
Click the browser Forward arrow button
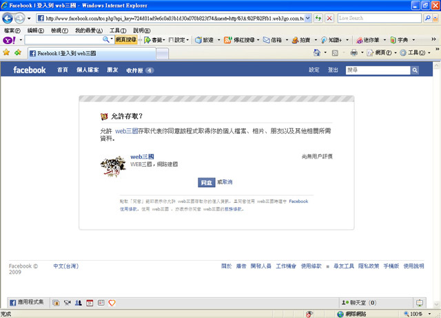point(19,19)
